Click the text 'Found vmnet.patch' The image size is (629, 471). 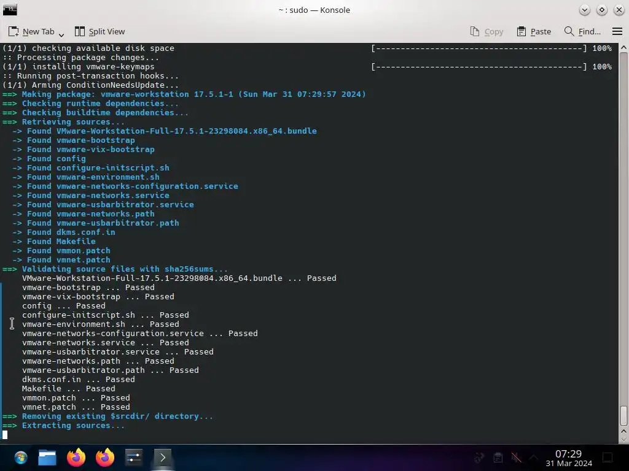[69, 260]
